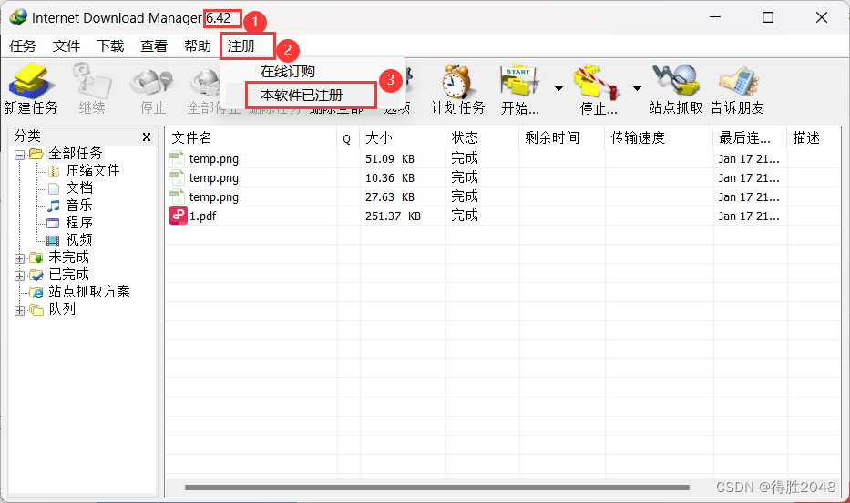Expand the 未完成 tree node
The height and width of the screenshot is (503, 850).
(19, 258)
